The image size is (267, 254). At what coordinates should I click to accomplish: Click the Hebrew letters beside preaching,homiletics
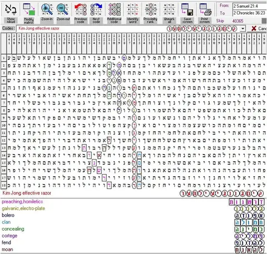pyautogui.click(x=247, y=202)
